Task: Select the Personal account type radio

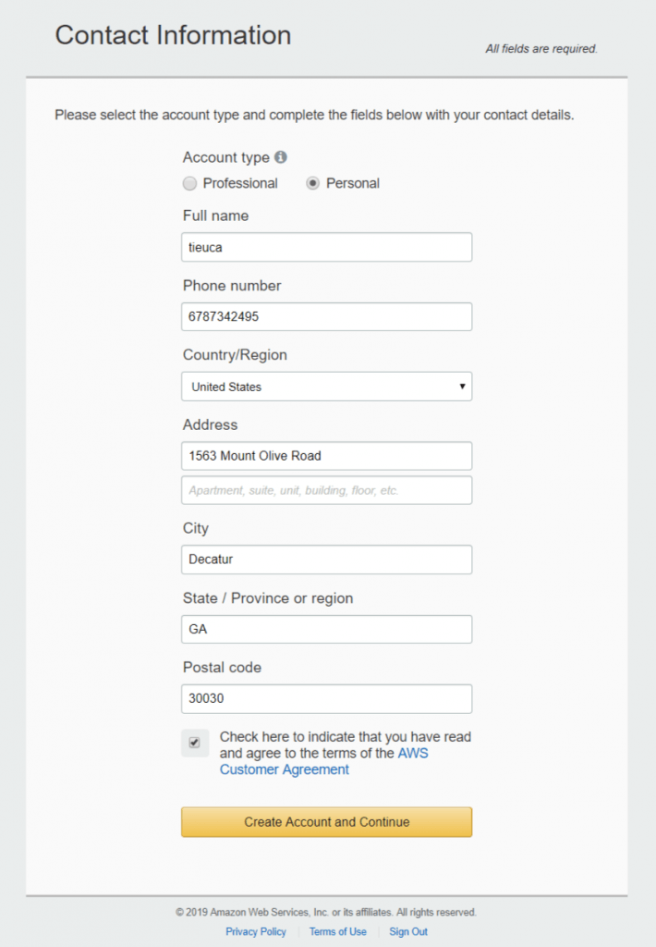Action: [x=312, y=184]
